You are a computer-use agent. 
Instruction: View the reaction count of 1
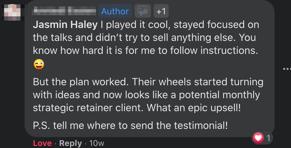(268, 138)
